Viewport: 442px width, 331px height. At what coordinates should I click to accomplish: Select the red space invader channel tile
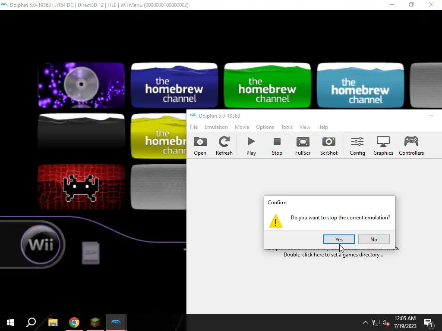tap(81, 187)
